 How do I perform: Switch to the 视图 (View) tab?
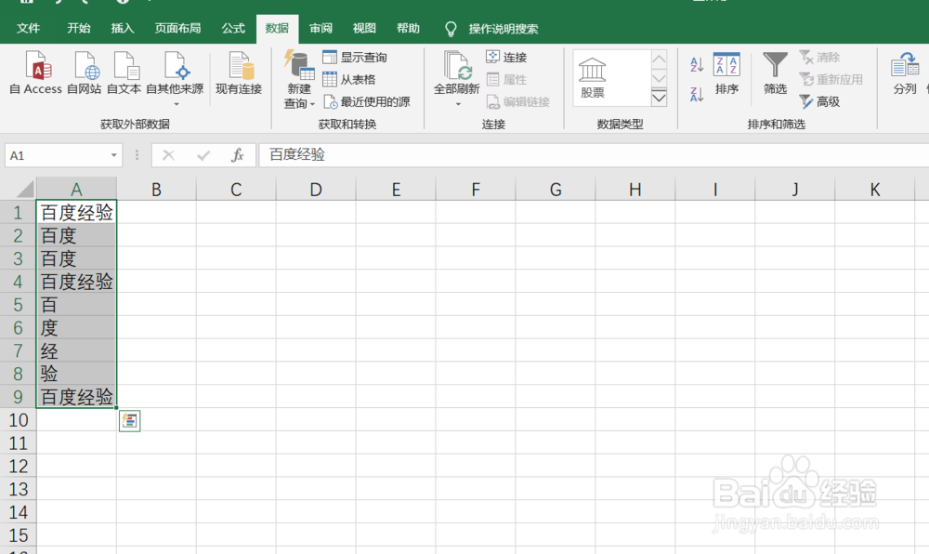364,29
